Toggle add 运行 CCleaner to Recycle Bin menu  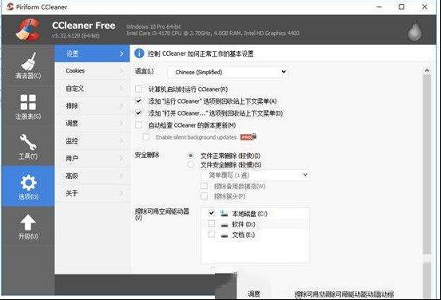(138, 101)
